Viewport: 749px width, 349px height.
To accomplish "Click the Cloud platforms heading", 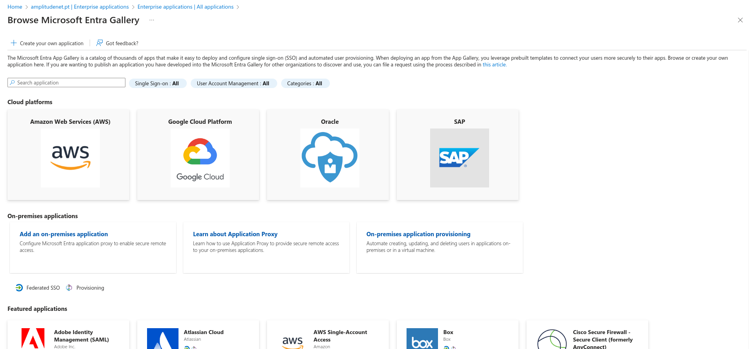I will tap(30, 102).
